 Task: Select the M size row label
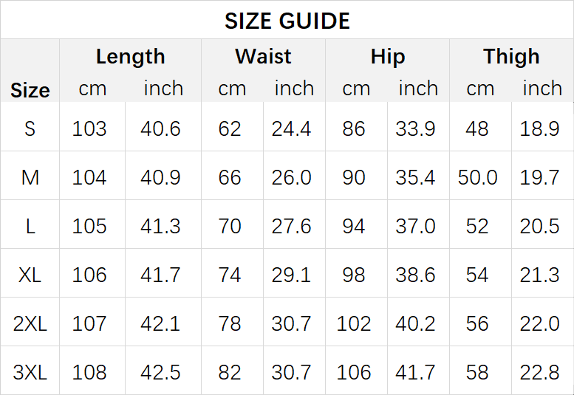click(30, 178)
